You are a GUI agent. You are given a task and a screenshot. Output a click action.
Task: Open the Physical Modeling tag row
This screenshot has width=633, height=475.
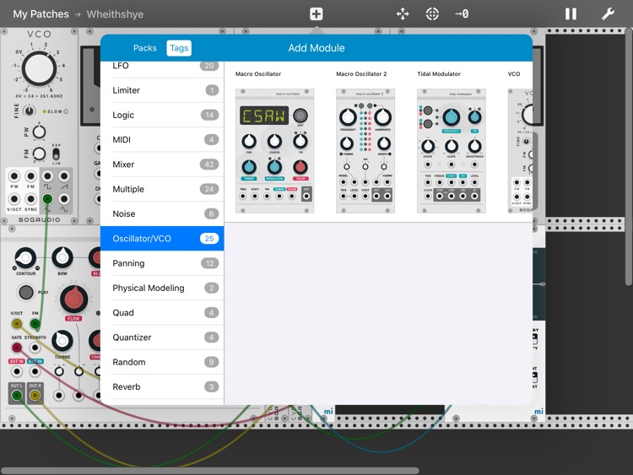162,288
